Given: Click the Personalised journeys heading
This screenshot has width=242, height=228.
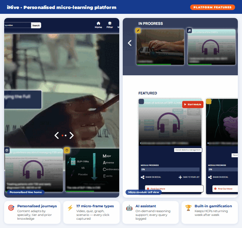Looking at the screenshot, I should tap(37, 206).
